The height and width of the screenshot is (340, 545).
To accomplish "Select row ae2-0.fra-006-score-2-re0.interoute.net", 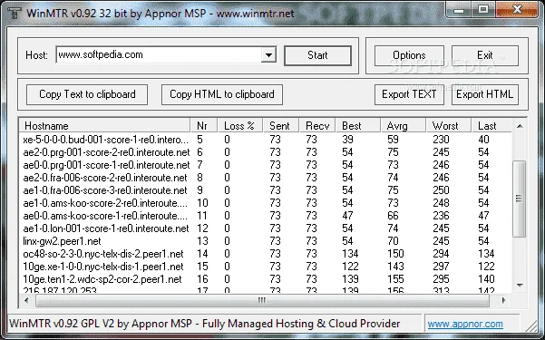I will click(x=266, y=178).
